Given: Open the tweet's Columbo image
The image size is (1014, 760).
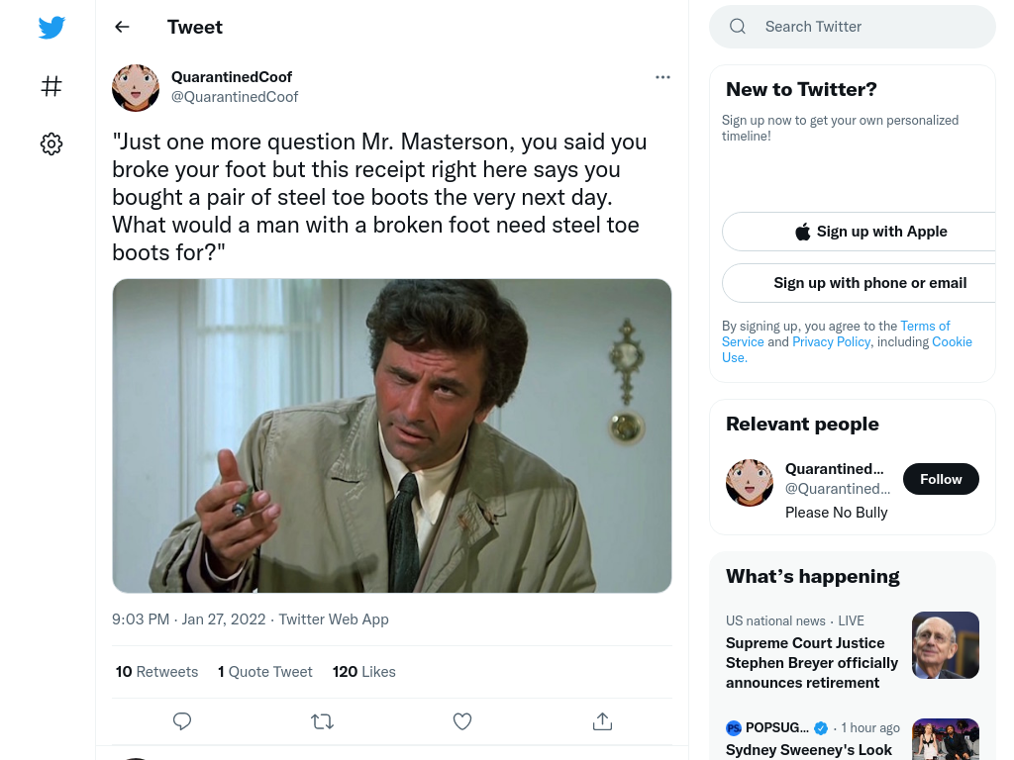Looking at the screenshot, I should (x=392, y=435).
